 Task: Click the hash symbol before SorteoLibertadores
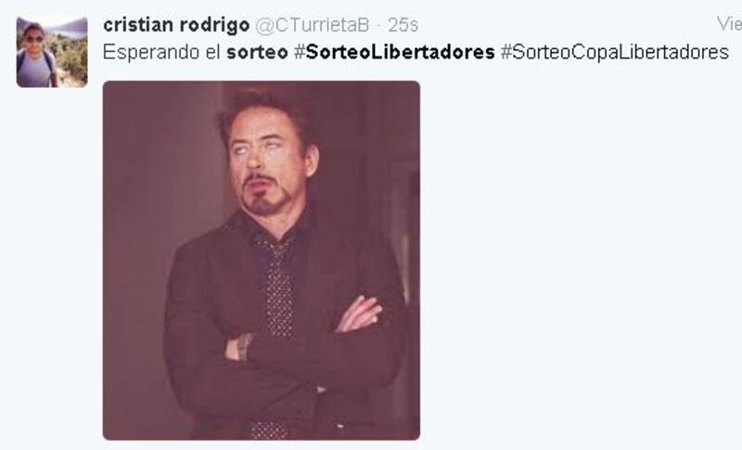coord(300,52)
